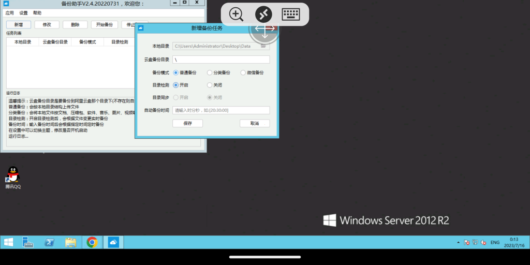Click the 自动备份时间 time input field
The image size is (530, 265).
tap(221, 110)
